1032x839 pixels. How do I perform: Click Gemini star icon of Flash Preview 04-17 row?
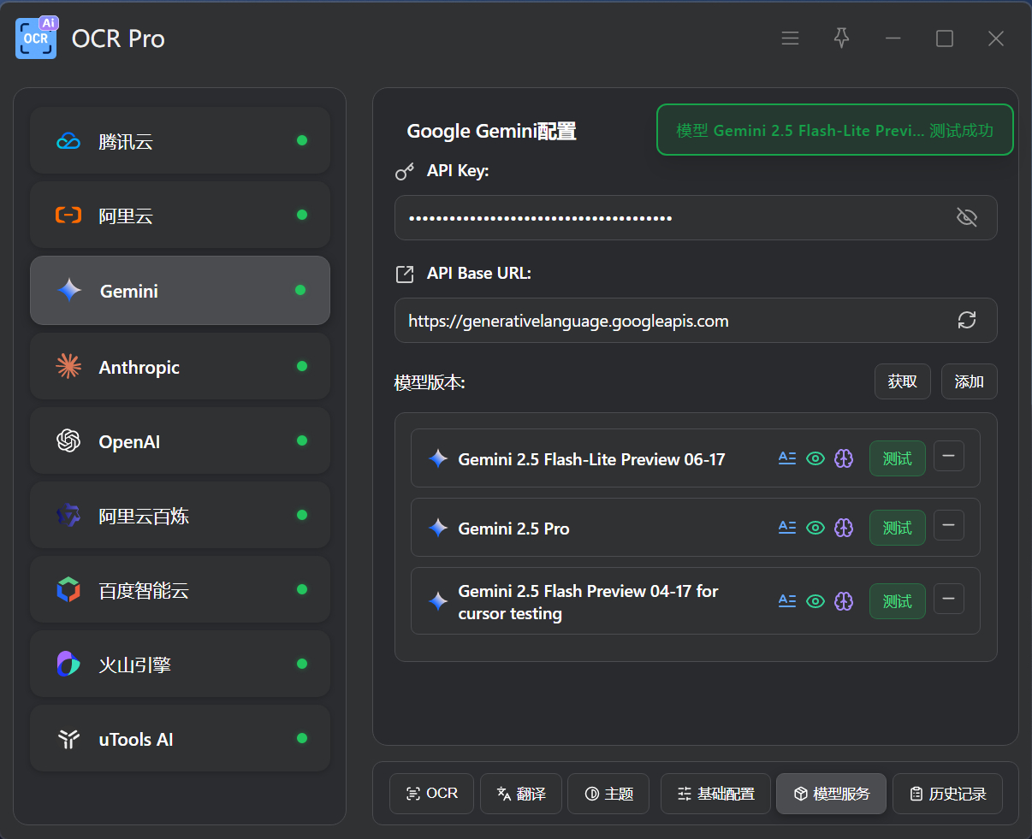(x=438, y=601)
